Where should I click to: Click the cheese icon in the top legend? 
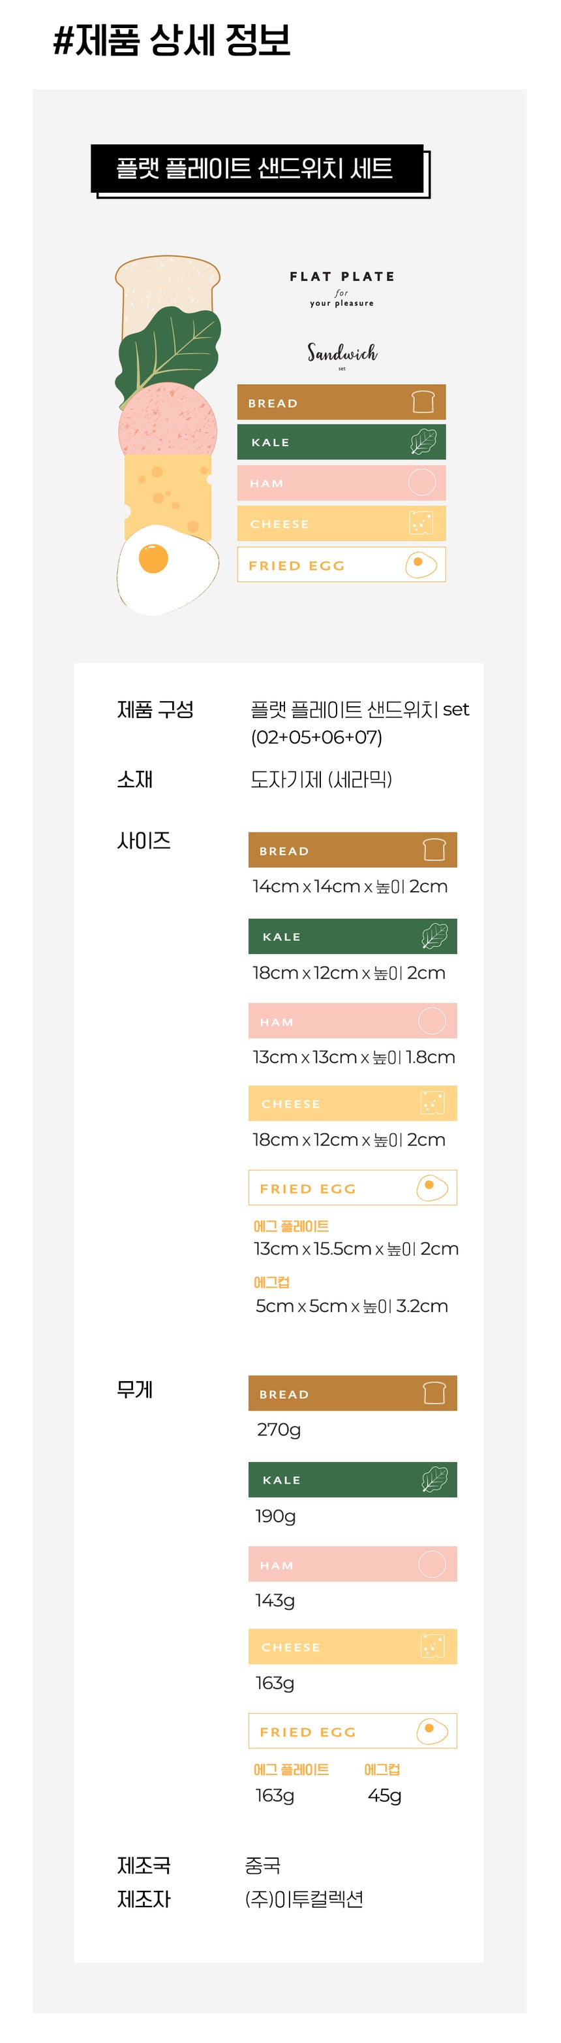pos(421,523)
